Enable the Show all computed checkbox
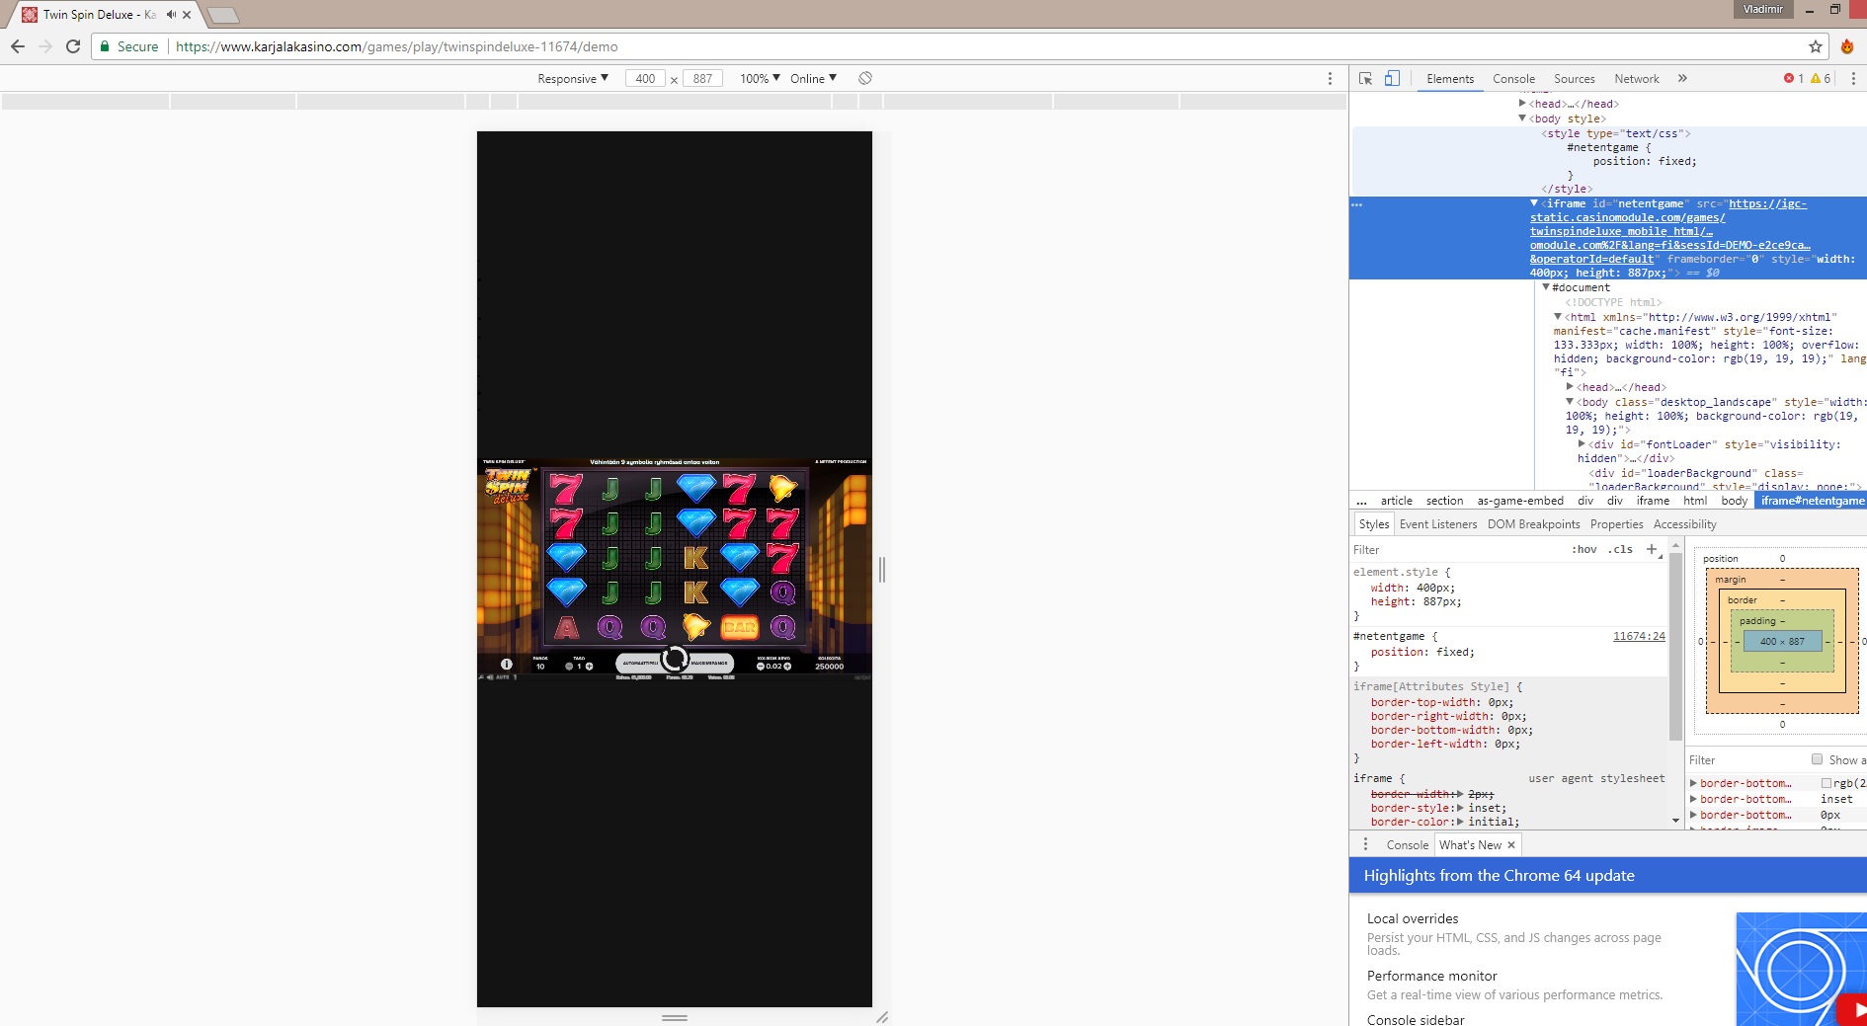1867x1026 pixels. point(1817,759)
